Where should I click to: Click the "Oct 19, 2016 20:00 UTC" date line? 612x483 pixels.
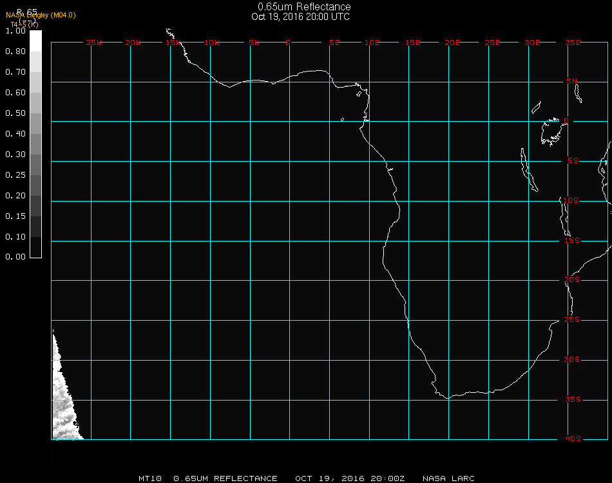click(300, 17)
